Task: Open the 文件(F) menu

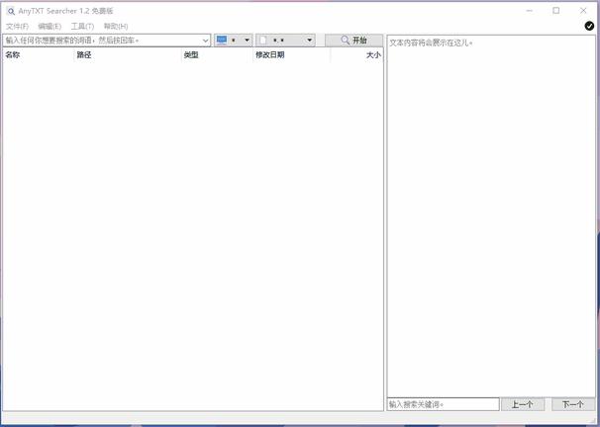Action: 17,27
